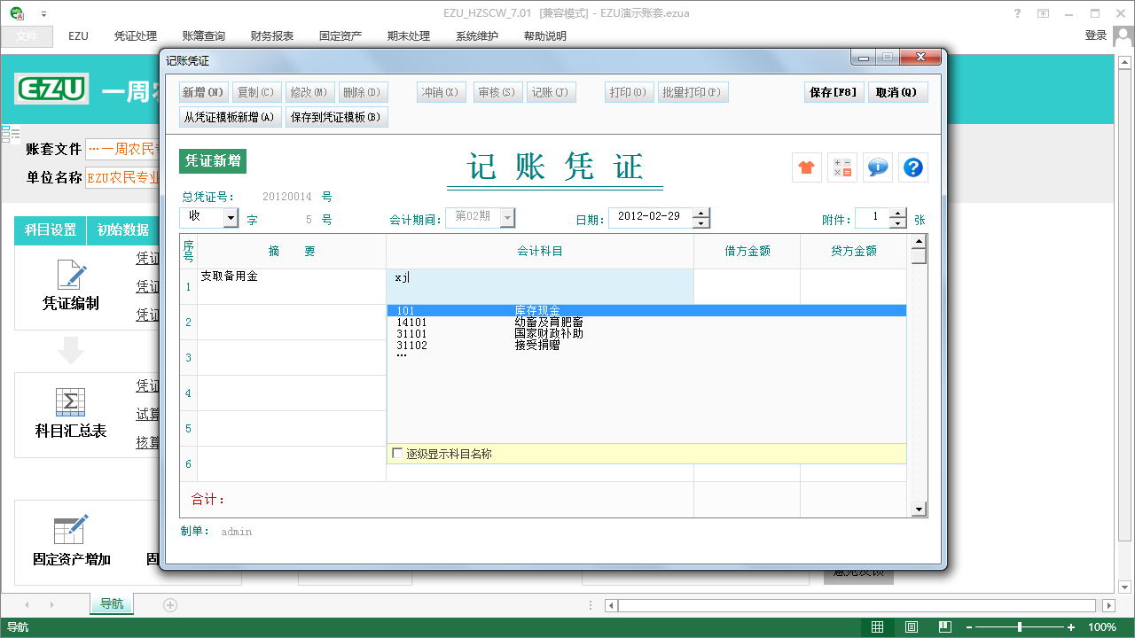
Task: Click 登录 sign-in link
Action: [x=1096, y=35]
